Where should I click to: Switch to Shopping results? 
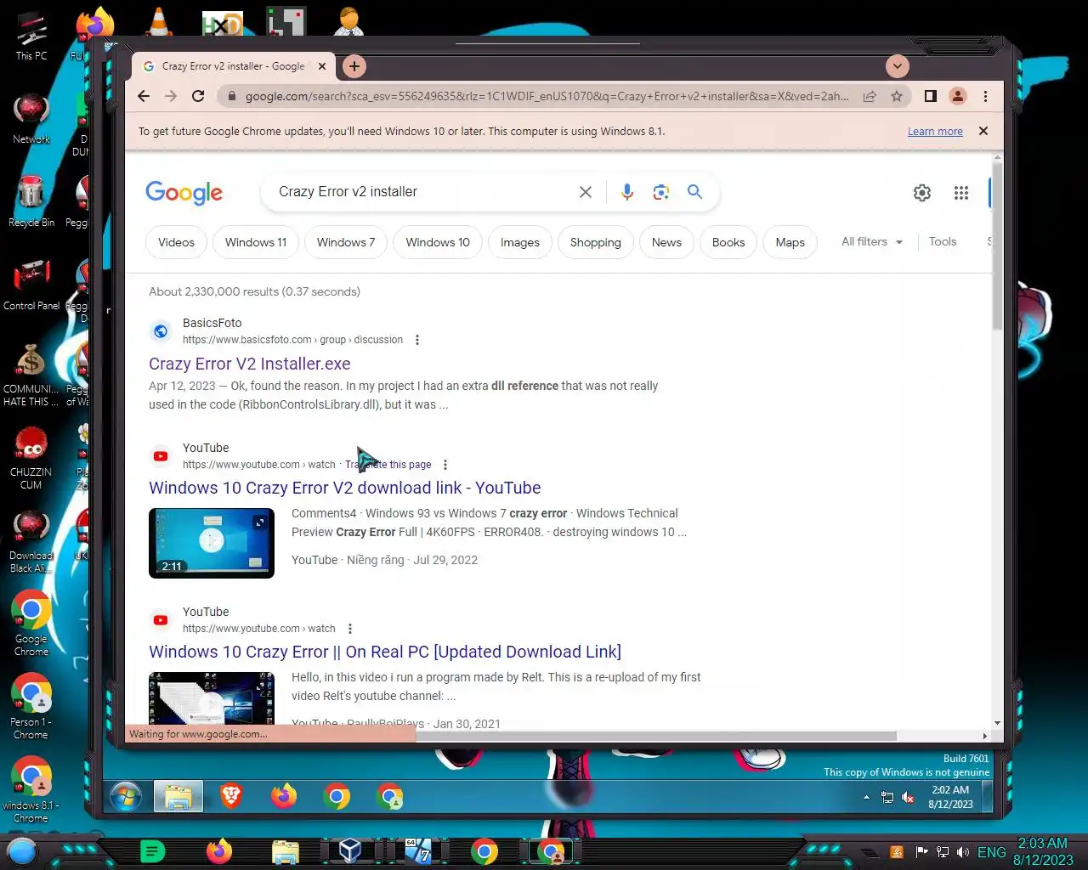(596, 242)
